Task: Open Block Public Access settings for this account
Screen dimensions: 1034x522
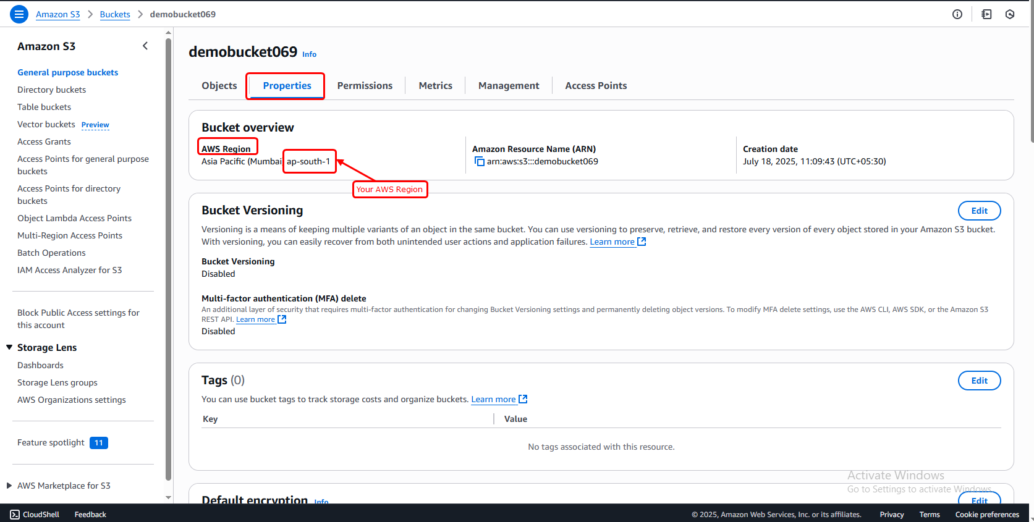Action: [x=78, y=319]
